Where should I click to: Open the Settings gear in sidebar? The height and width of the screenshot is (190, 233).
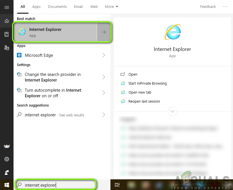pos(7,159)
